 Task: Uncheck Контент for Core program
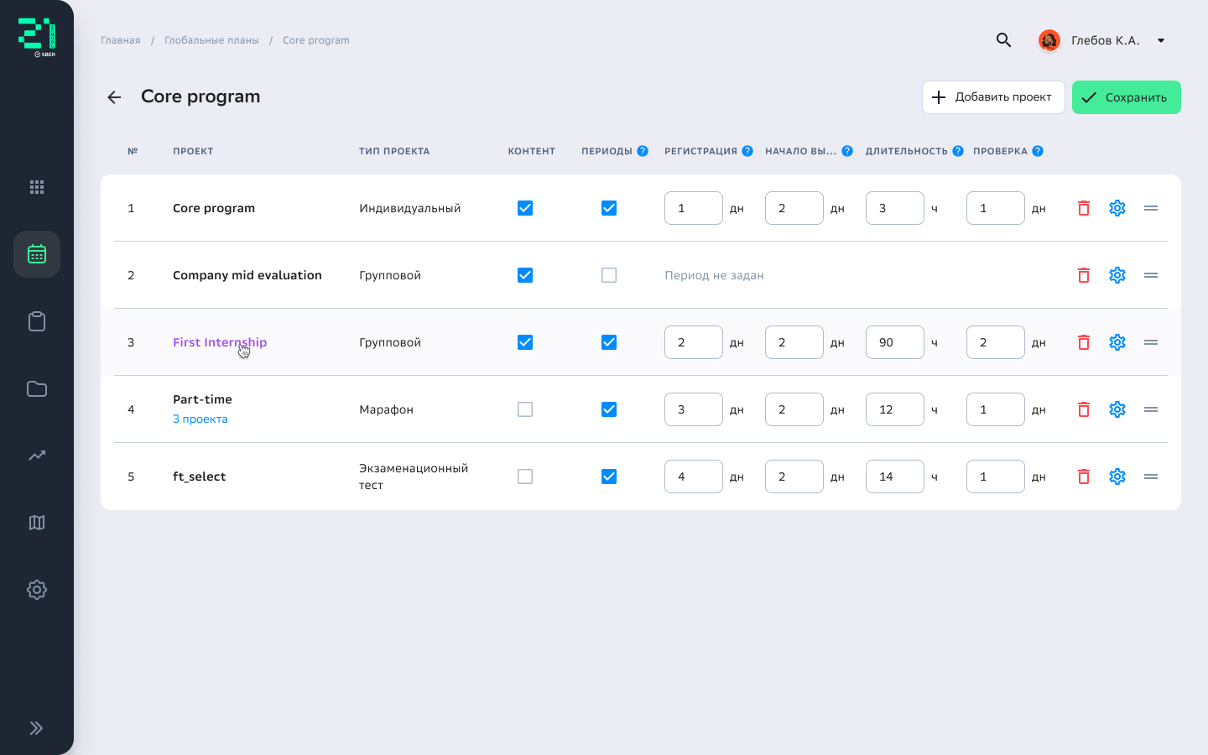525,208
